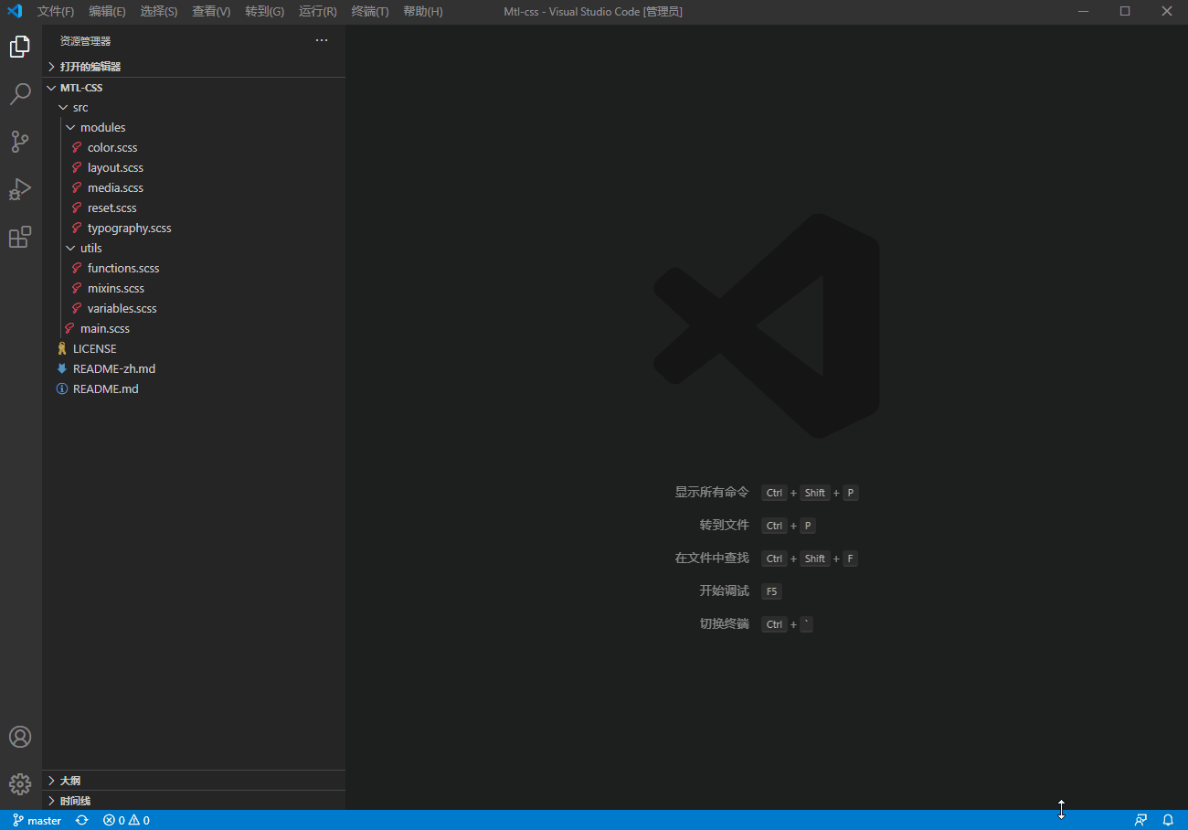Expand the 时间线 timeline section
The image size is (1188, 830).
click(x=194, y=801)
